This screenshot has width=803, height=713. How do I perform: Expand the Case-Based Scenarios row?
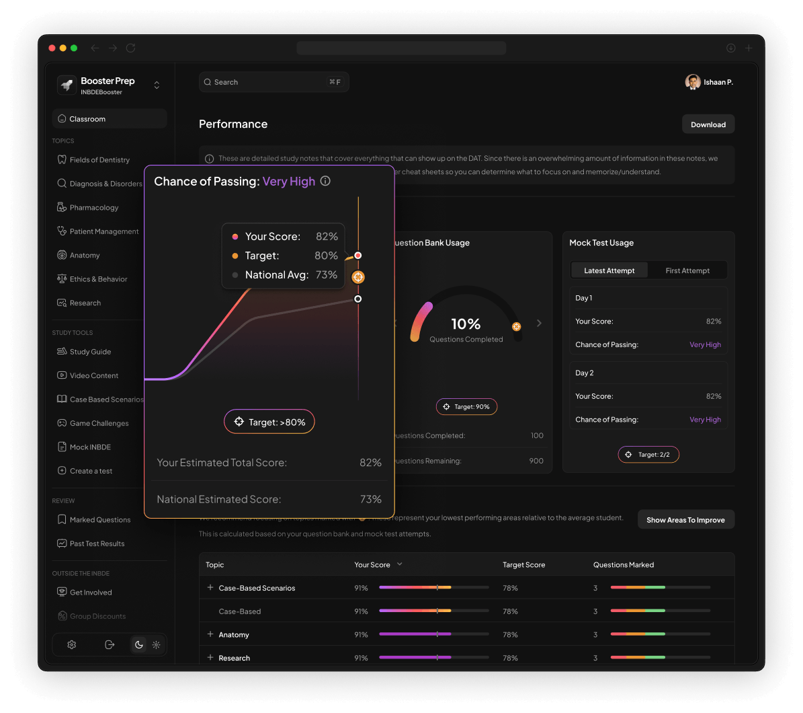pyautogui.click(x=210, y=587)
